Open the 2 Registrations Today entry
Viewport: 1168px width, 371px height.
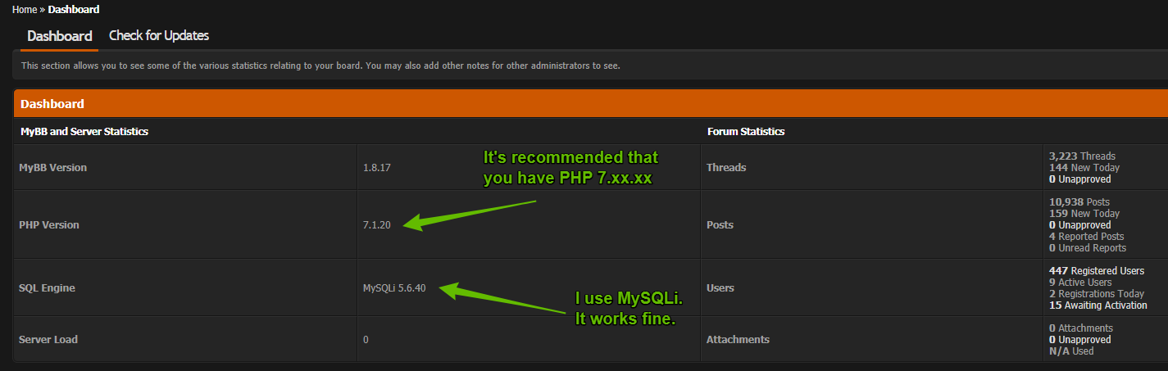pos(1097,293)
